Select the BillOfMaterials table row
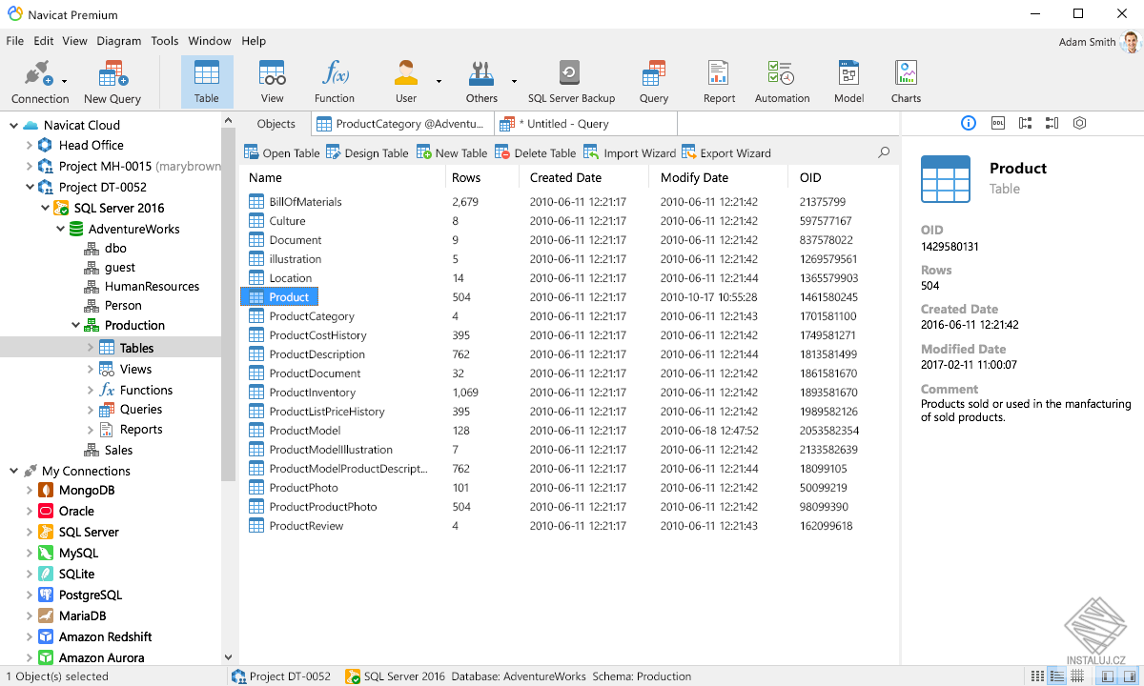1144x686 pixels. [x=567, y=202]
